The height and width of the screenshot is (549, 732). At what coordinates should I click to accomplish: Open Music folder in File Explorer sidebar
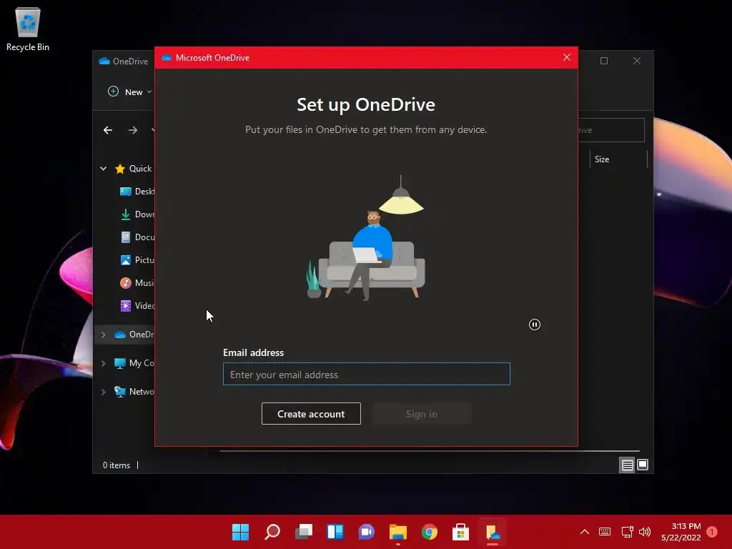[x=137, y=283]
